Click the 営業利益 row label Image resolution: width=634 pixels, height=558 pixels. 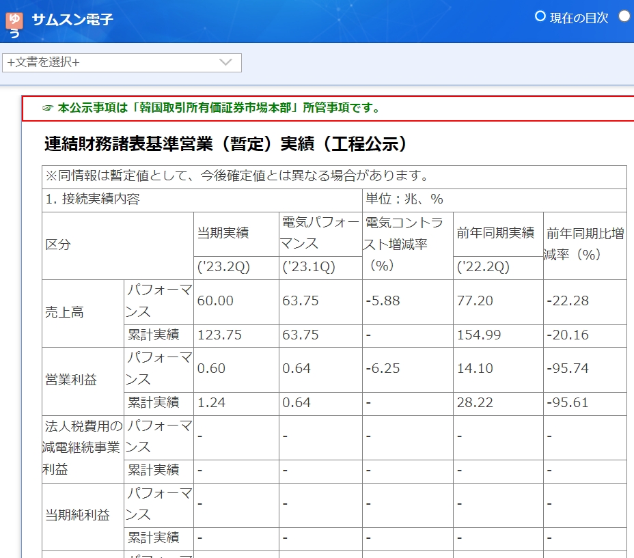click(x=71, y=380)
